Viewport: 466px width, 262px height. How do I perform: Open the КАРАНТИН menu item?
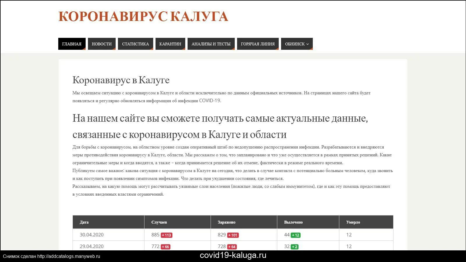(170, 44)
